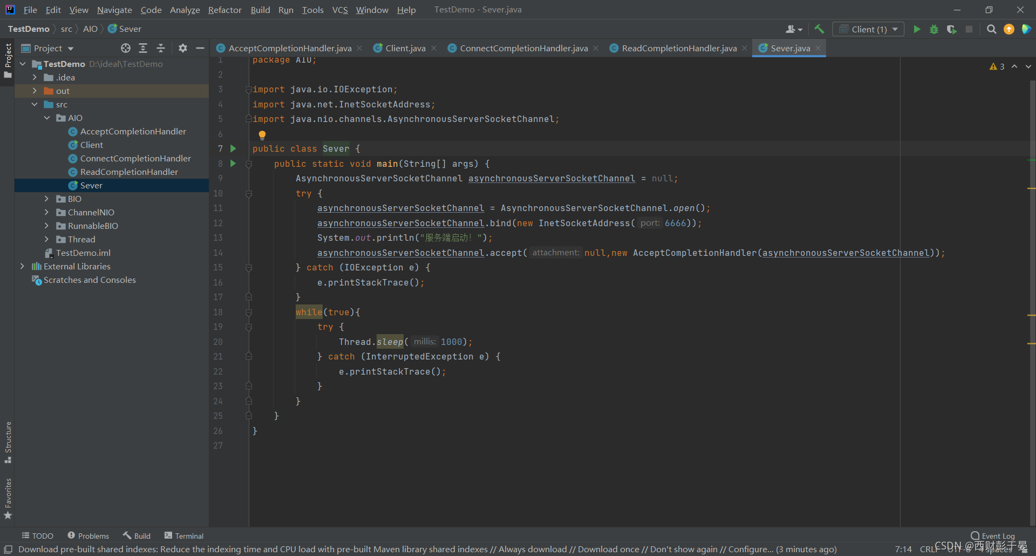The height and width of the screenshot is (556, 1036).
Task: Expand the .idea folder
Action: (x=35, y=77)
